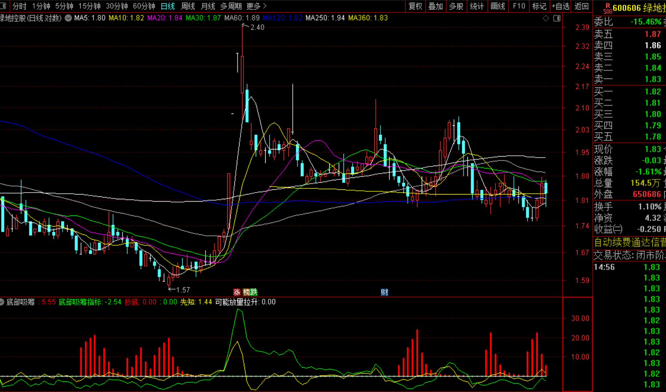Viewport: 666px width, 392px height.
Task: Click the left panel toggle icon at top-left
Action: [x=3, y=6]
